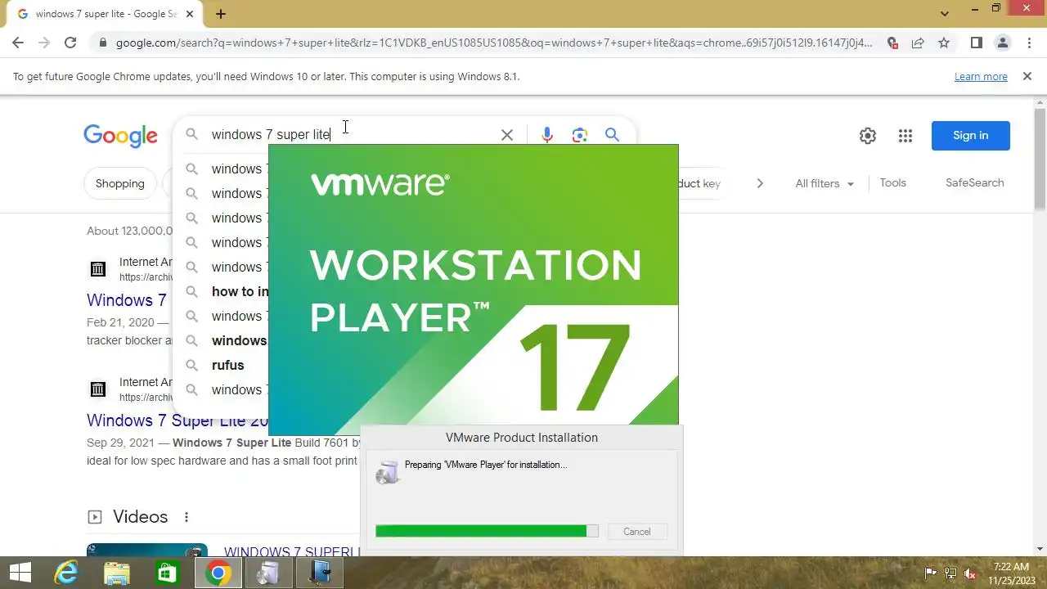1047x589 pixels.
Task: Open the Learn more link
Action: [x=981, y=76]
